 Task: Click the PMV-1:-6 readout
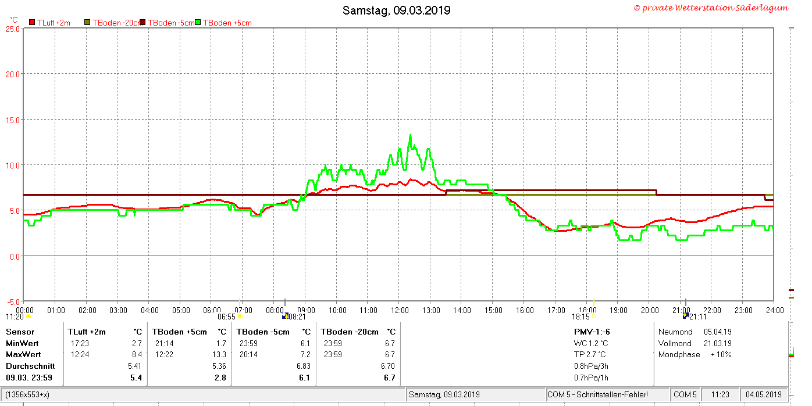592,332
